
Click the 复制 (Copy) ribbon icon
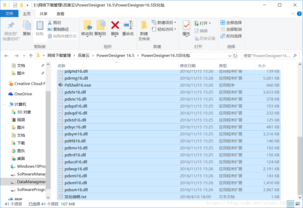[27, 28]
